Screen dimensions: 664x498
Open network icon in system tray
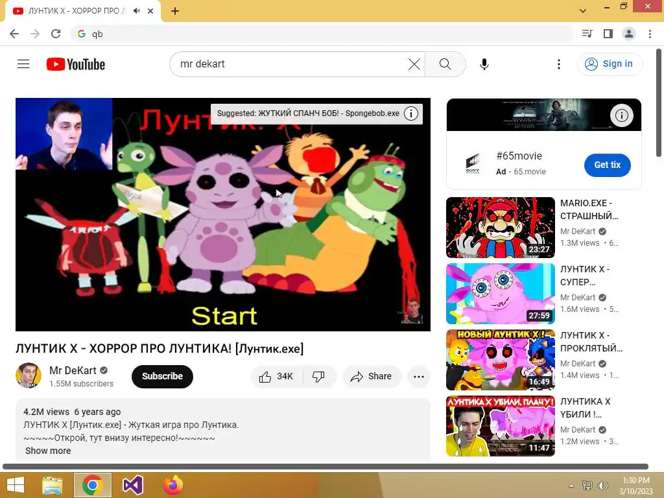click(x=587, y=486)
